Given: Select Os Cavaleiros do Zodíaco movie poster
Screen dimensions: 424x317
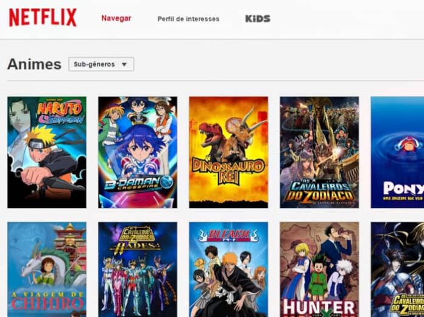Looking at the screenshot, I should (319, 152).
